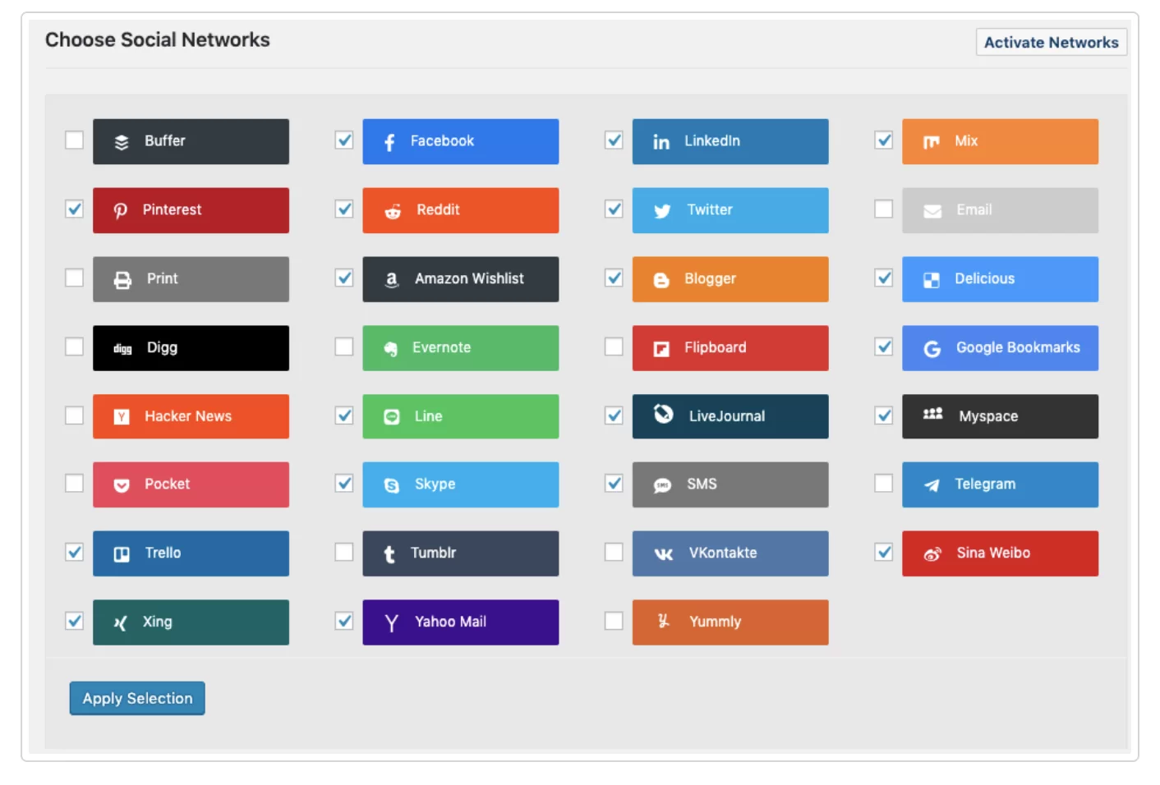The height and width of the screenshot is (785, 1160).
Task: Tick the Yummly checkbox
Action: 614,622
